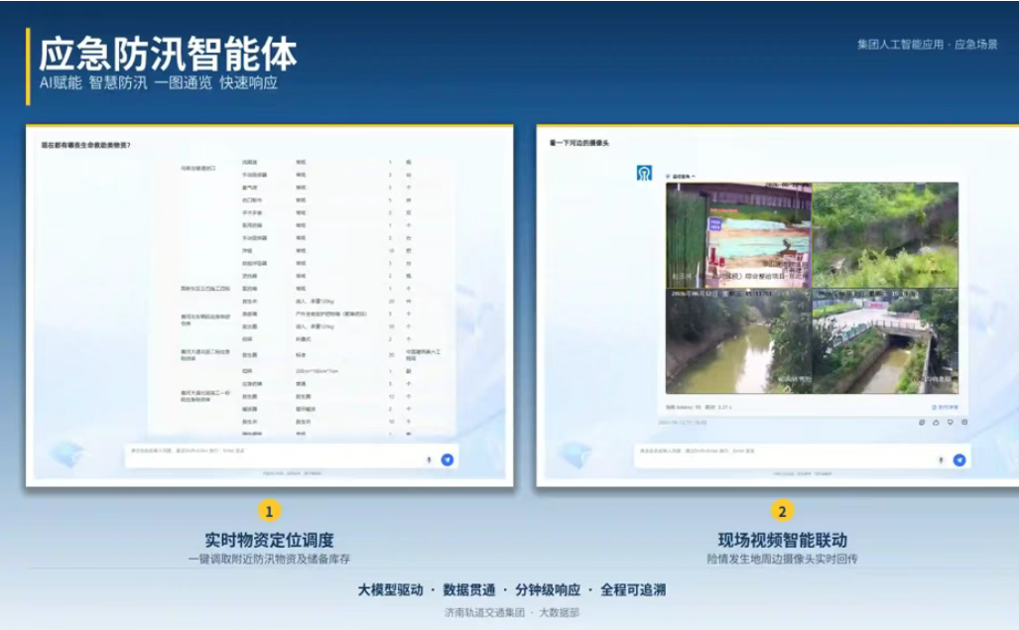Click the assistant avatar icon above the camera feeds
Image resolution: width=1019 pixels, height=630 pixels.
[x=644, y=174]
